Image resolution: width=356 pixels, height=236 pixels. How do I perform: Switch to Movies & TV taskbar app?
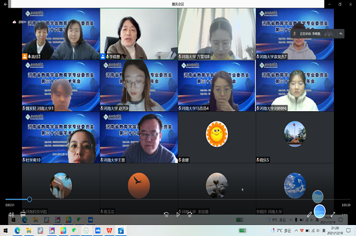tap(121, 231)
